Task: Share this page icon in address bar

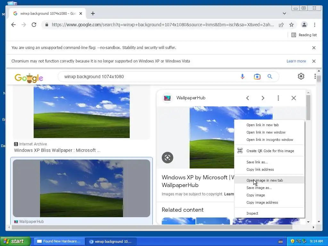Action: [281, 25]
